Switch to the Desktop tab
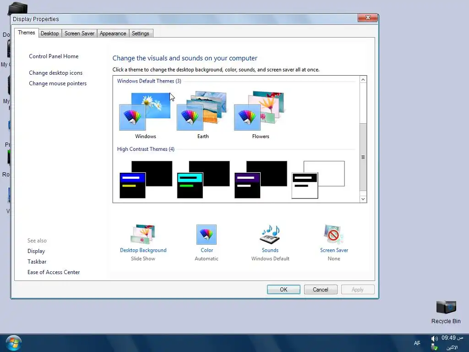This screenshot has height=352, width=469. click(x=49, y=33)
